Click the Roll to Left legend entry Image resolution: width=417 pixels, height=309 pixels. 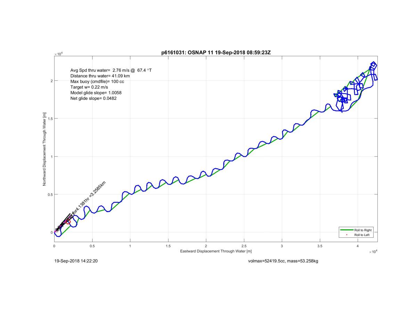click(362, 235)
